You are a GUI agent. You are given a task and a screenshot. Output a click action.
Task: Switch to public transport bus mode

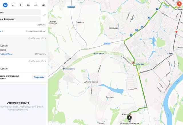(13, 5)
